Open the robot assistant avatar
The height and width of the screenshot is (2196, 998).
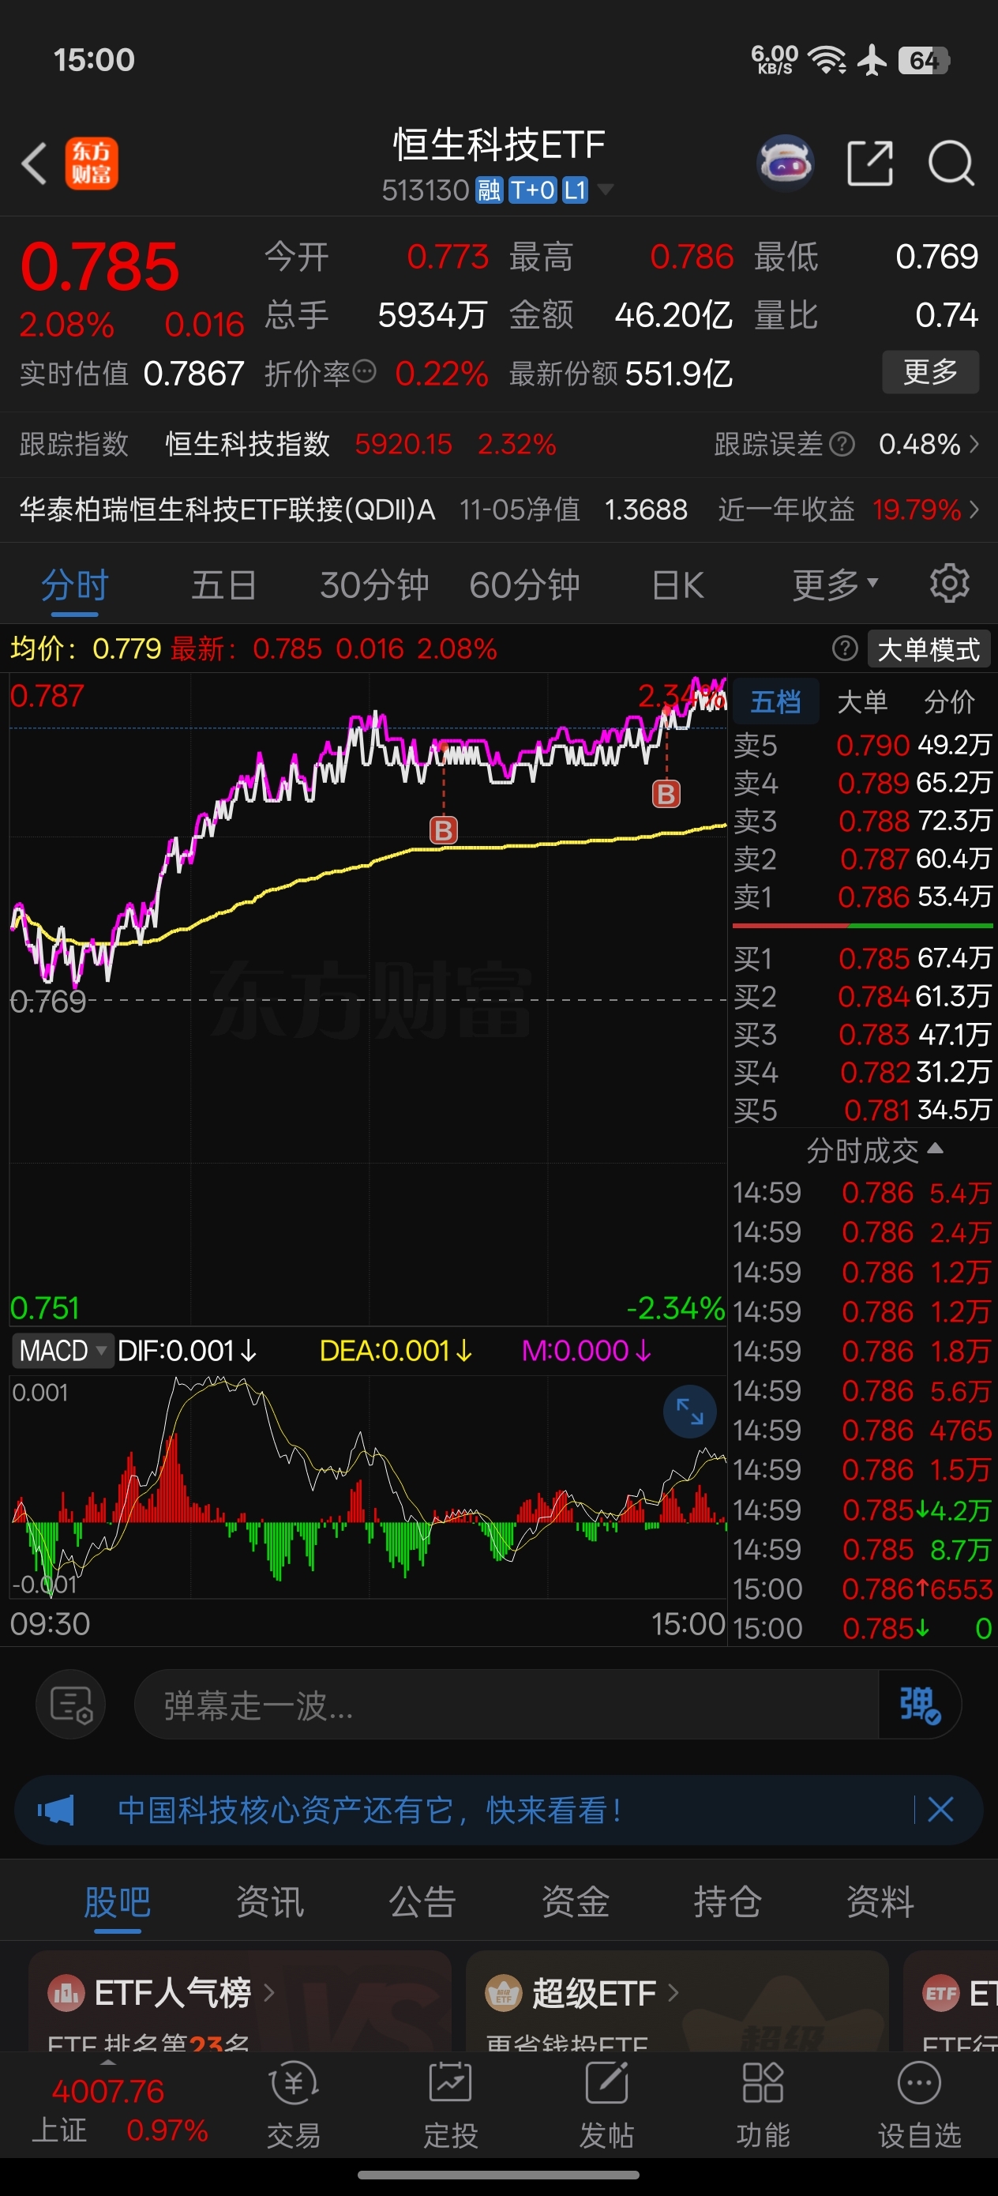click(785, 163)
